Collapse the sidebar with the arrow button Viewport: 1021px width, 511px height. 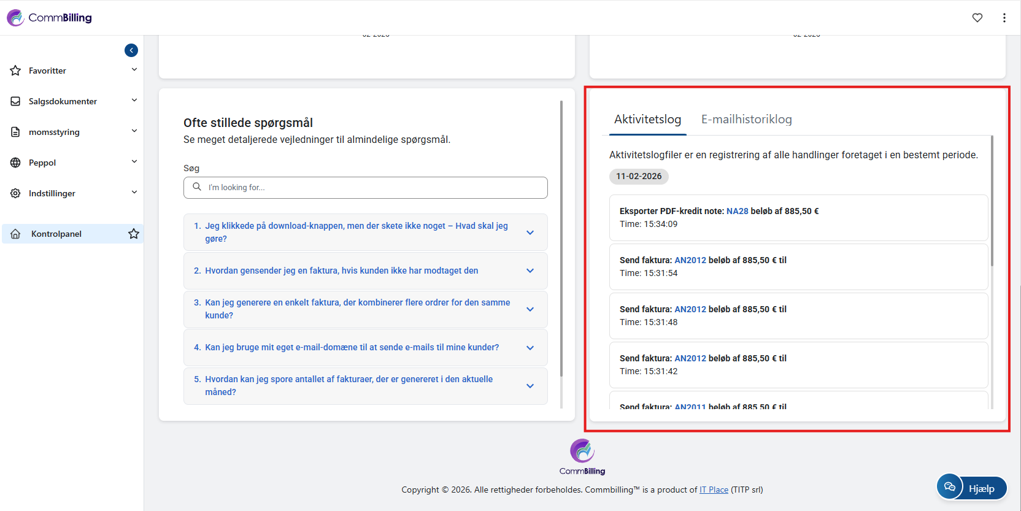click(131, 50)
